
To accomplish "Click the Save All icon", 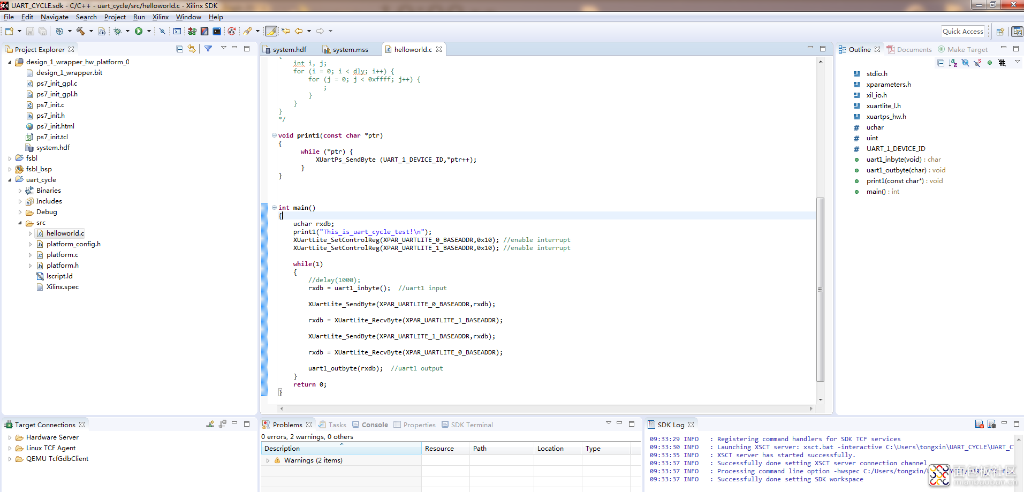I will tap(43, 32).
